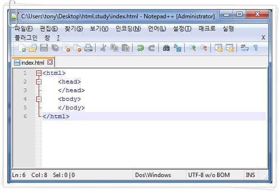Open the 편집(E) menu
Image resolution: width=279 pixels, height=192 pixels.
tap(49, 28)
